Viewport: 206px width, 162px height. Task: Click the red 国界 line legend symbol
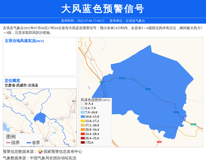coord(8,142)
